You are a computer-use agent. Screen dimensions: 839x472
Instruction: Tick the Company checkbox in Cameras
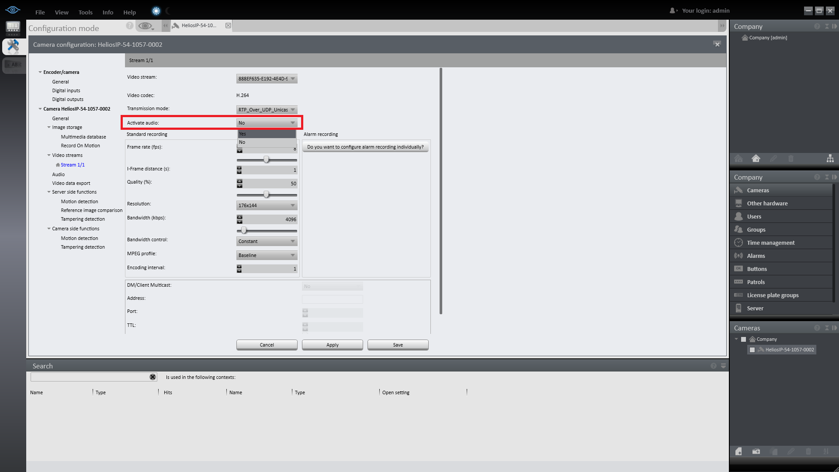tap(743, 340)
